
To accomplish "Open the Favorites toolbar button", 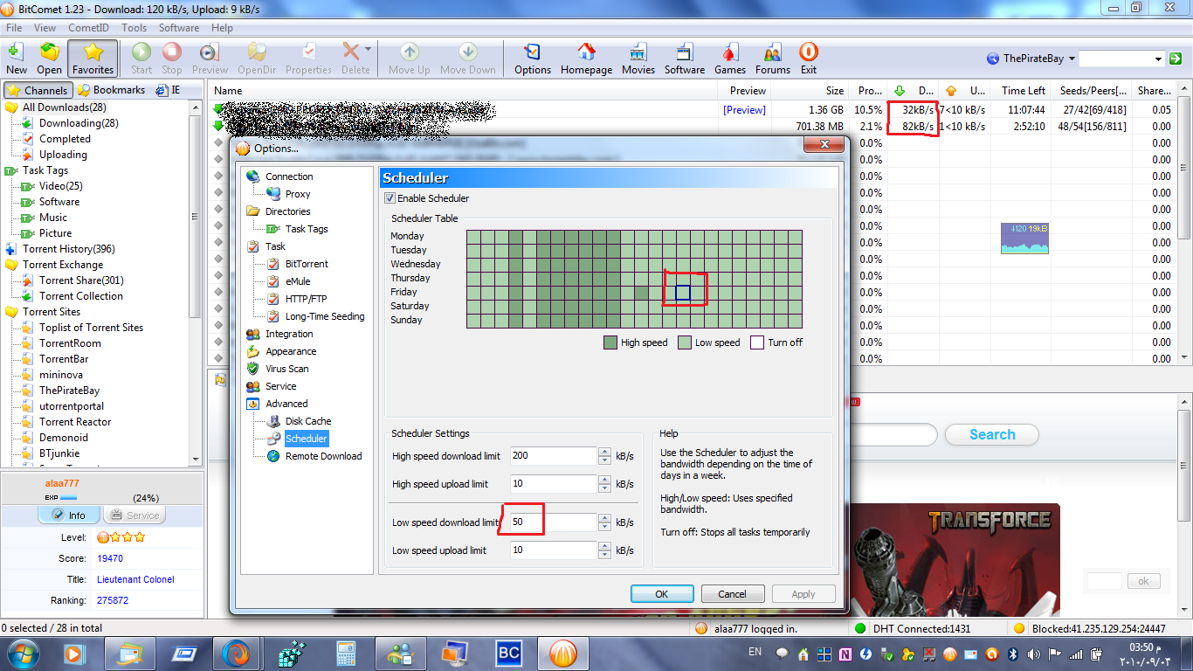I will pos(93,59).
